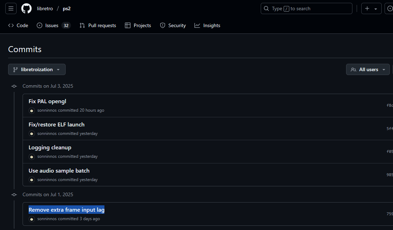Click the people icon in All users
This screenshot has width=393, height=230.
coord(353,70)
